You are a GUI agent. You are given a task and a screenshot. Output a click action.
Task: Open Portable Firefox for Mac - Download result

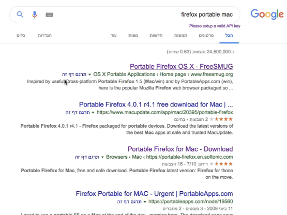[180, 149]
